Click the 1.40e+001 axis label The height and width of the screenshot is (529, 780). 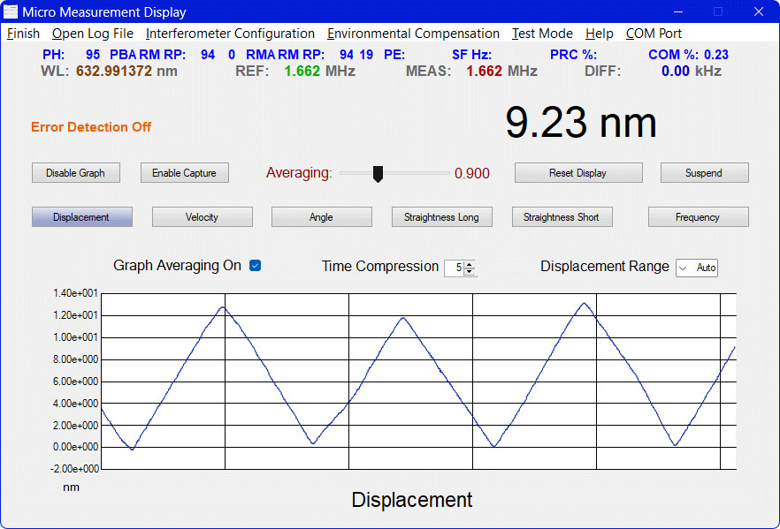(x=75, y=293)
